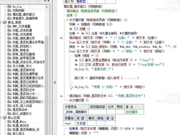Click the icon beside BMP_文件堆叠
Screen dimensions: 180x135
[x=10, y=27]
